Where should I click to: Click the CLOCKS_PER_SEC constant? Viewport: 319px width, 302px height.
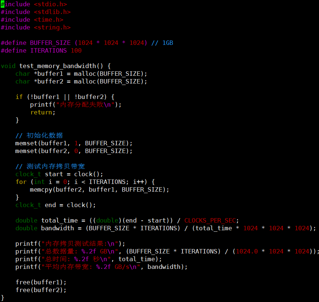(210, 221)
